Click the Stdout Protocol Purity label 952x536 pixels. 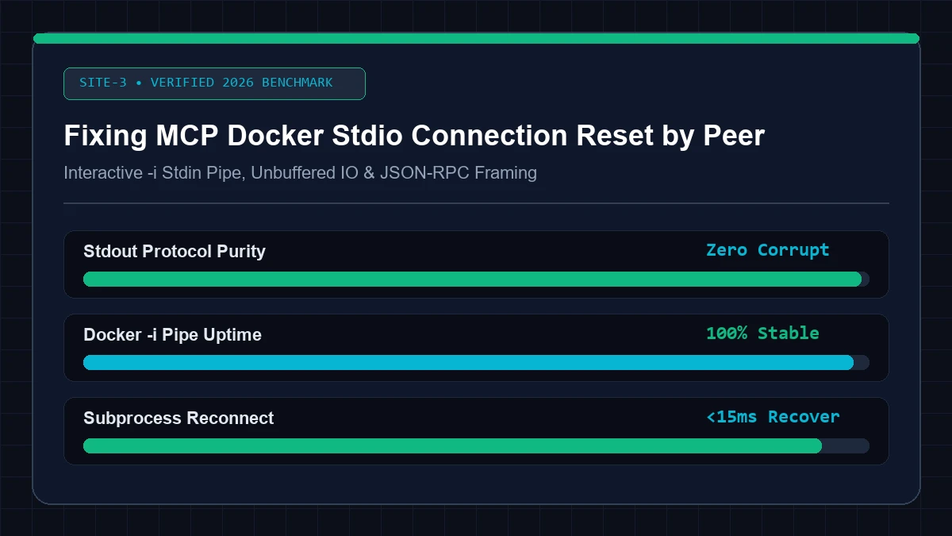coord(175,251)
